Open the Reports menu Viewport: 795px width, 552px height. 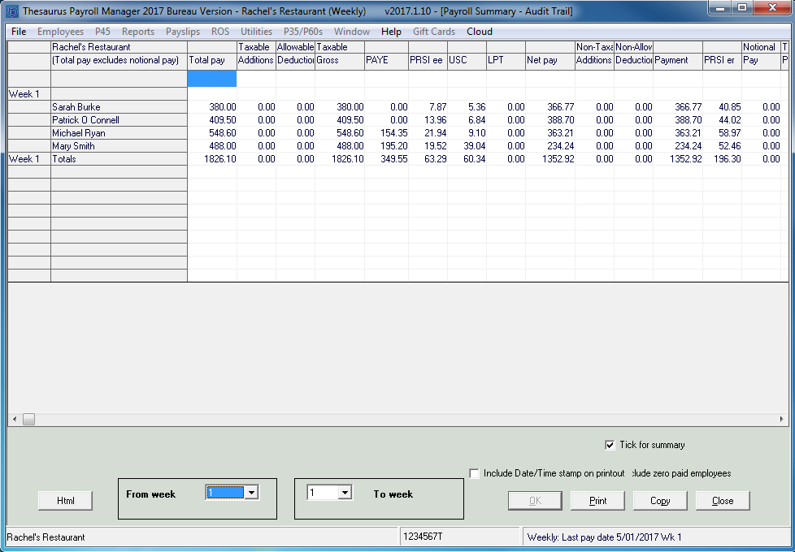tap(138, 32)
